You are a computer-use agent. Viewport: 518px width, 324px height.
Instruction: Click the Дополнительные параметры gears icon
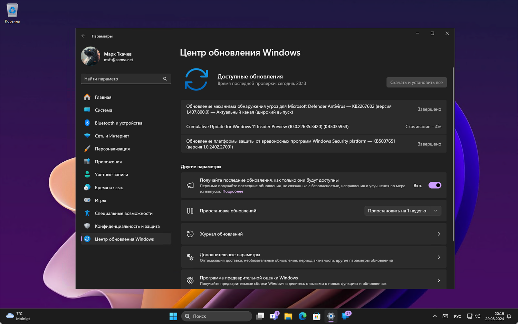pos(190,257)
